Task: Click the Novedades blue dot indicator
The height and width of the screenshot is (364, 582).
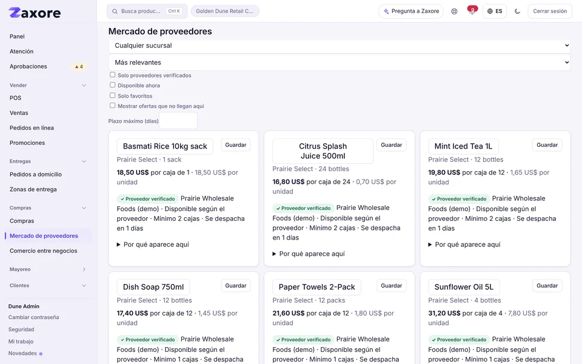Action: pyautogui.click(x=41, y=354)
